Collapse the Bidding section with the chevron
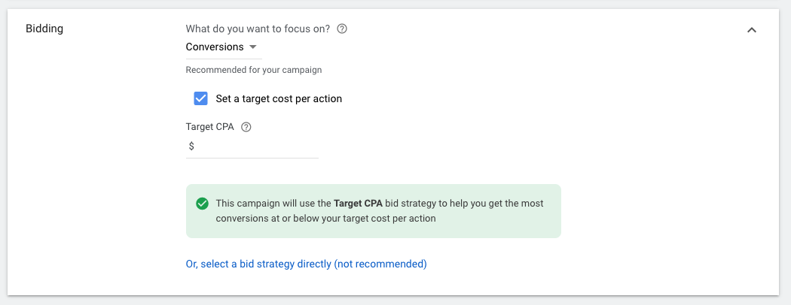 tap(752, 30)
